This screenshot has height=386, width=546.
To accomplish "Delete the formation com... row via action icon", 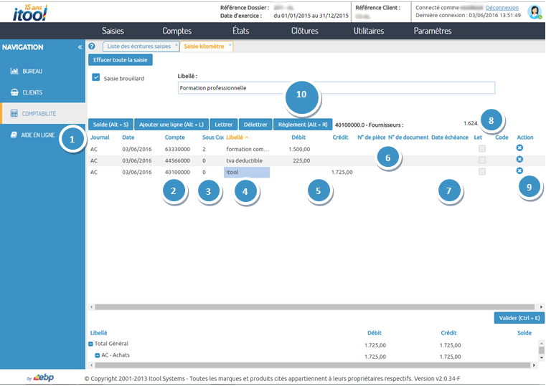I will click(519, 148).
